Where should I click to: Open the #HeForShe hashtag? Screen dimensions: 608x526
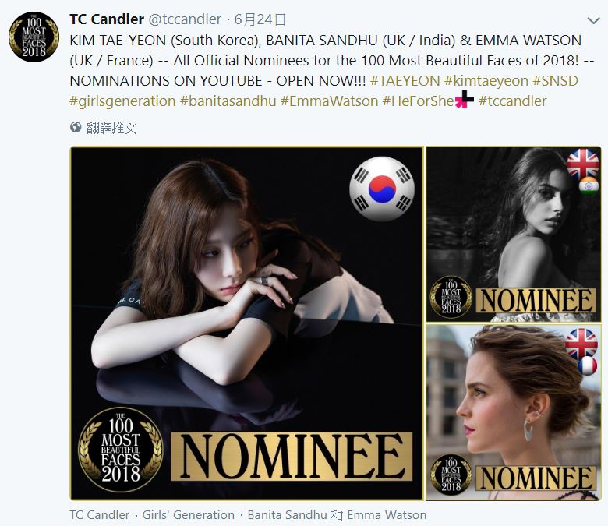pyautogui.click(x=418, y=101)
